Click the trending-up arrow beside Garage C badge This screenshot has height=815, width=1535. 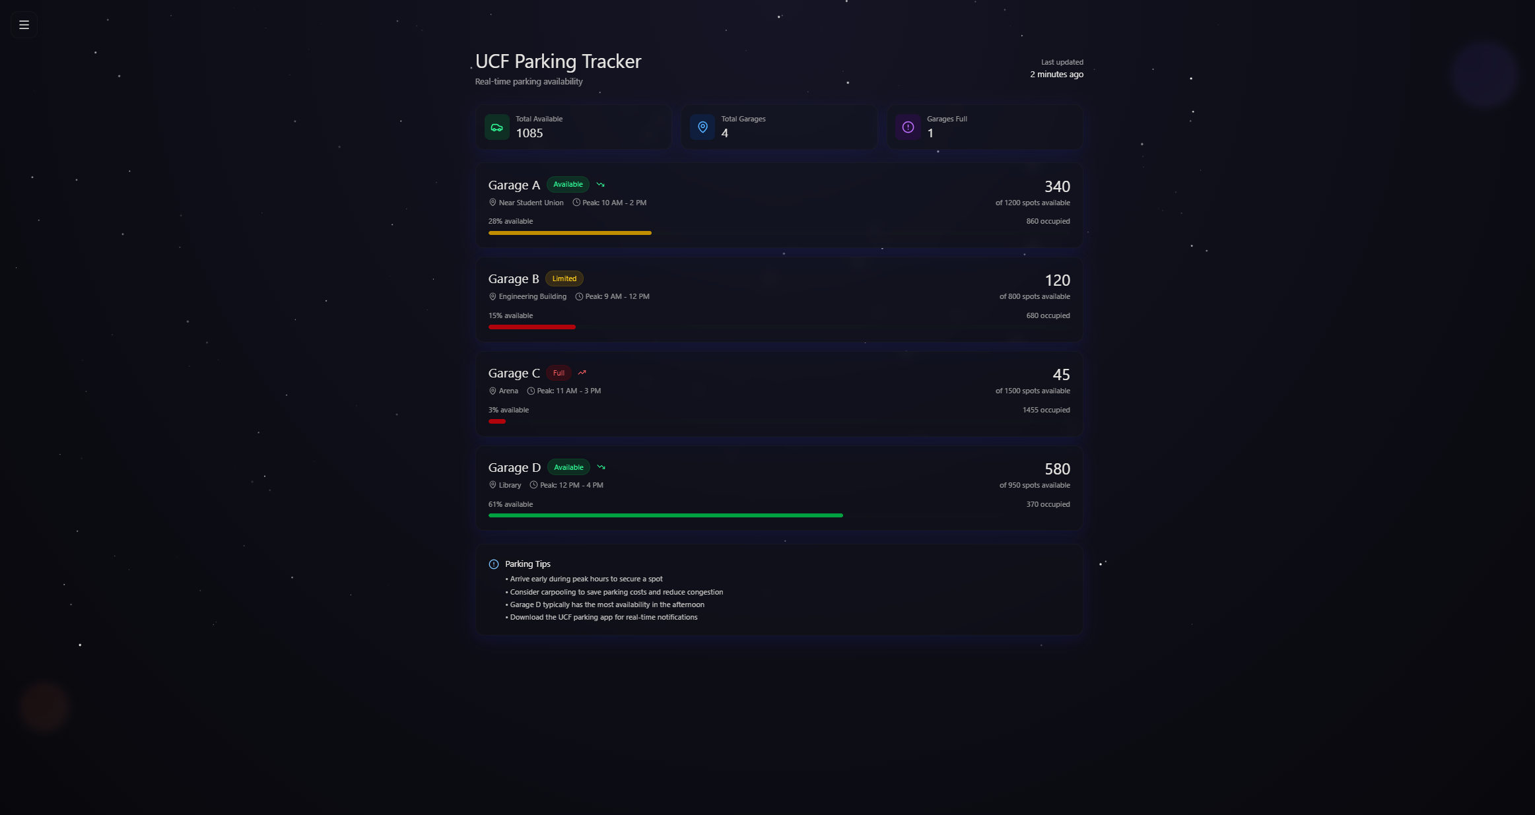[582, 372]
